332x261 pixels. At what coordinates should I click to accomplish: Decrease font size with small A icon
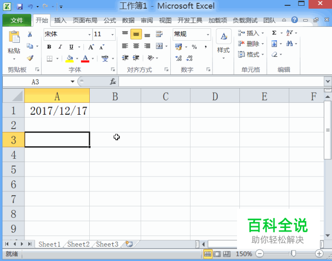click(x=102, y=47)
